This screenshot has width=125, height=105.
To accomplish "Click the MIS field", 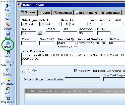I will coord(70,33).
